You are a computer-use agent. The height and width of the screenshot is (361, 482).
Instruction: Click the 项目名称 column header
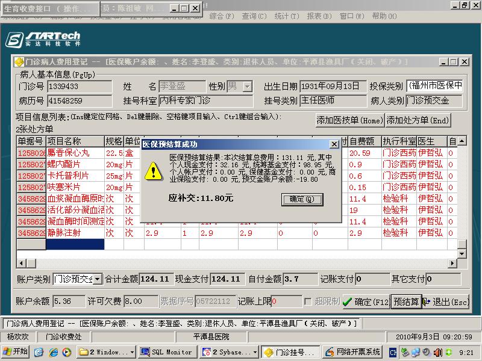[x=75, y=141]
